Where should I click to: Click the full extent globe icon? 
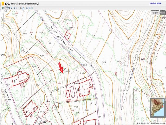pyautogui.click(x=3, y=8)
